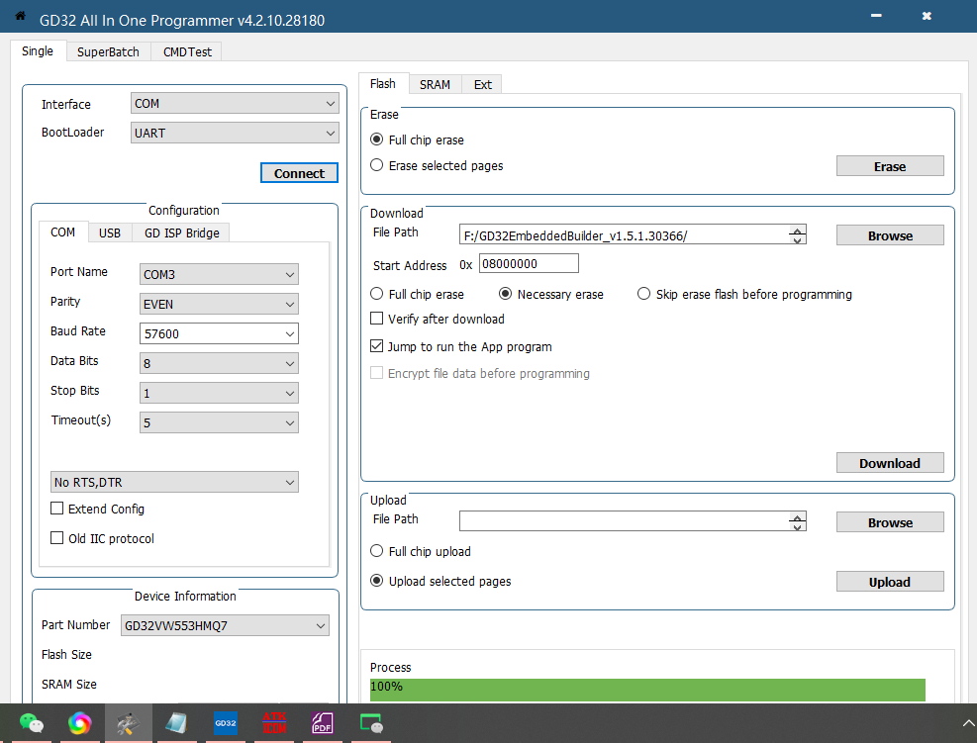Image resolution: width=977 pixels, height=743 pixels.
Task: Expand the Baud Rate 57600 combo box
Action: pyautogui.click(x=219, y=333)
